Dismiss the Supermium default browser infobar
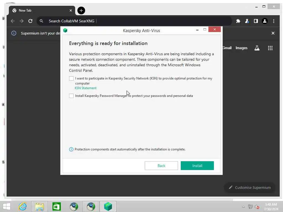 tap(273, 33)
